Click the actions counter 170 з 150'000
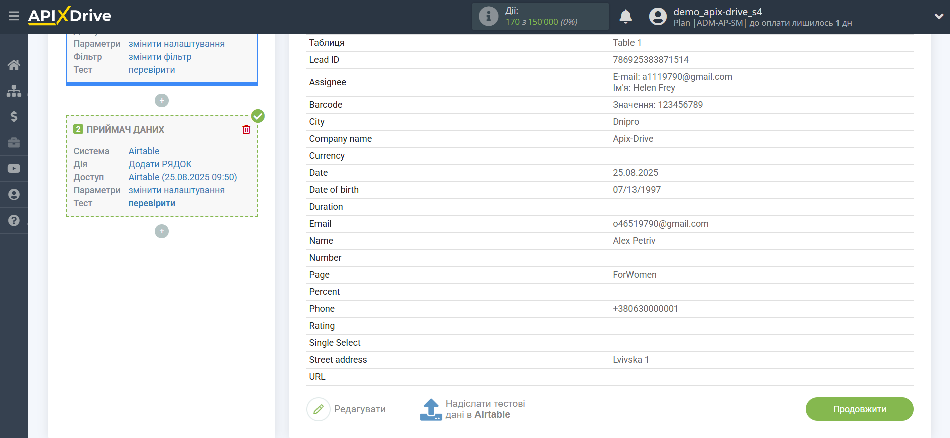The height and width of the screenshot is (438, 950). pos(541,22)
